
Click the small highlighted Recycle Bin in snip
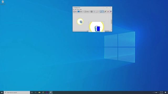(81, 22)
